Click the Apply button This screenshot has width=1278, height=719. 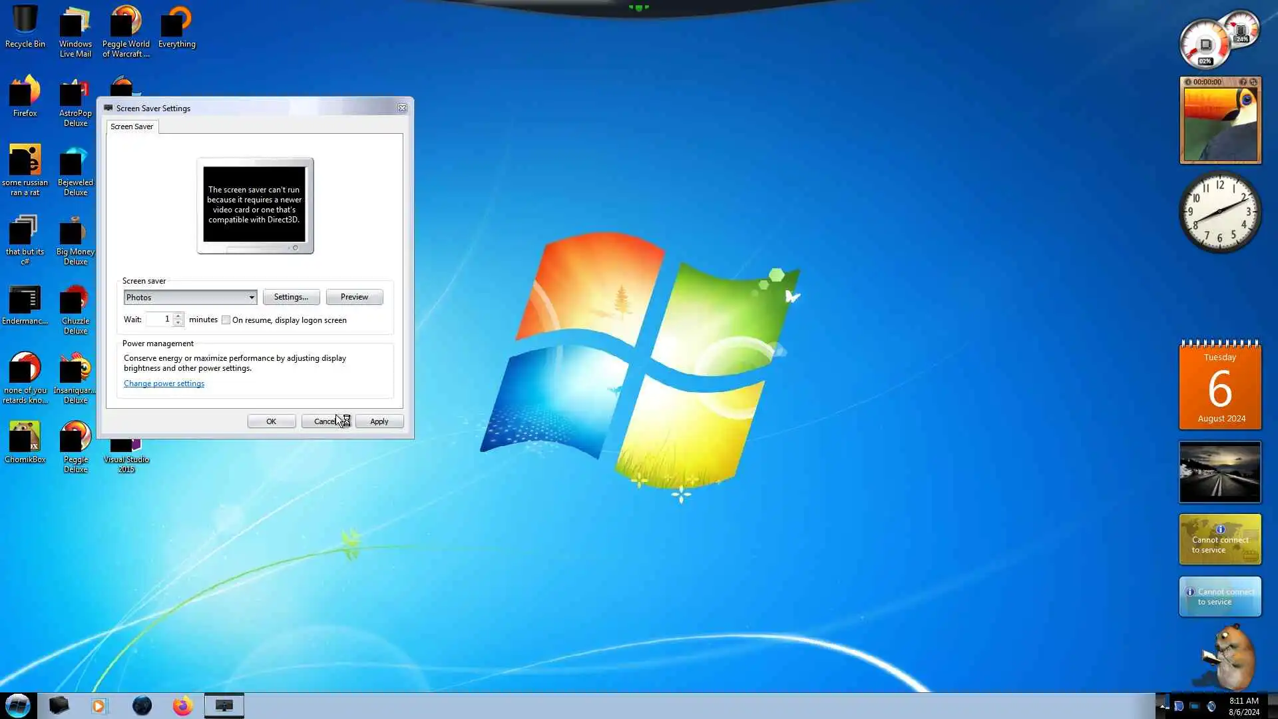pyautogui.click(x=379, y=421)
